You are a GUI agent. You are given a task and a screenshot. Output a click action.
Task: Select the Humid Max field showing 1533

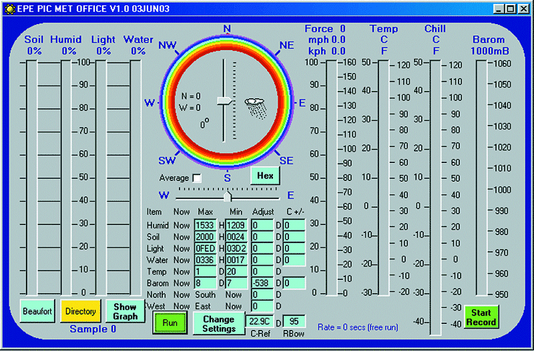[206, 225]
